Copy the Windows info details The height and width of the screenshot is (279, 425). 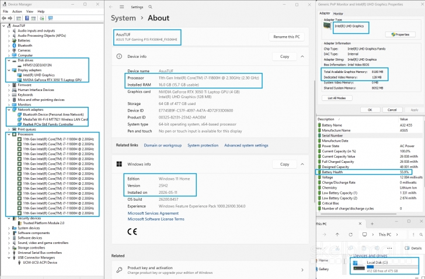point(284,164)
